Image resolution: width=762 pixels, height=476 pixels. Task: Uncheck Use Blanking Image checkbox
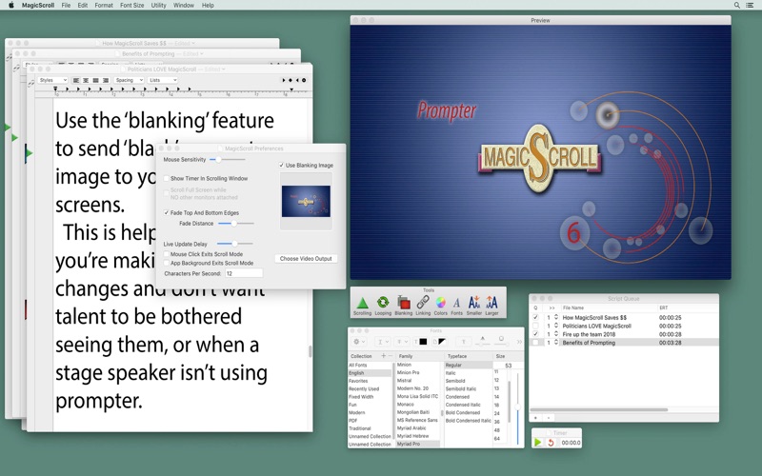point(282,166)
